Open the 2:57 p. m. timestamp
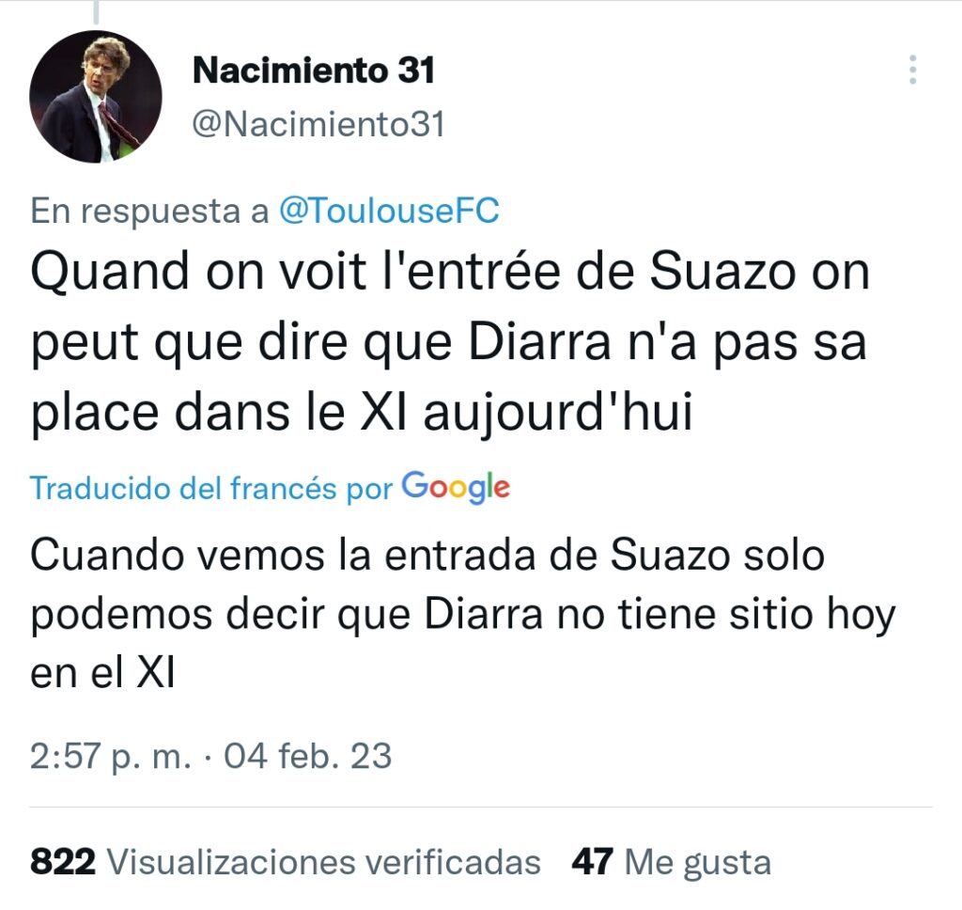The height and width of the screenshot is (910, 962). (x=111, y=756)
